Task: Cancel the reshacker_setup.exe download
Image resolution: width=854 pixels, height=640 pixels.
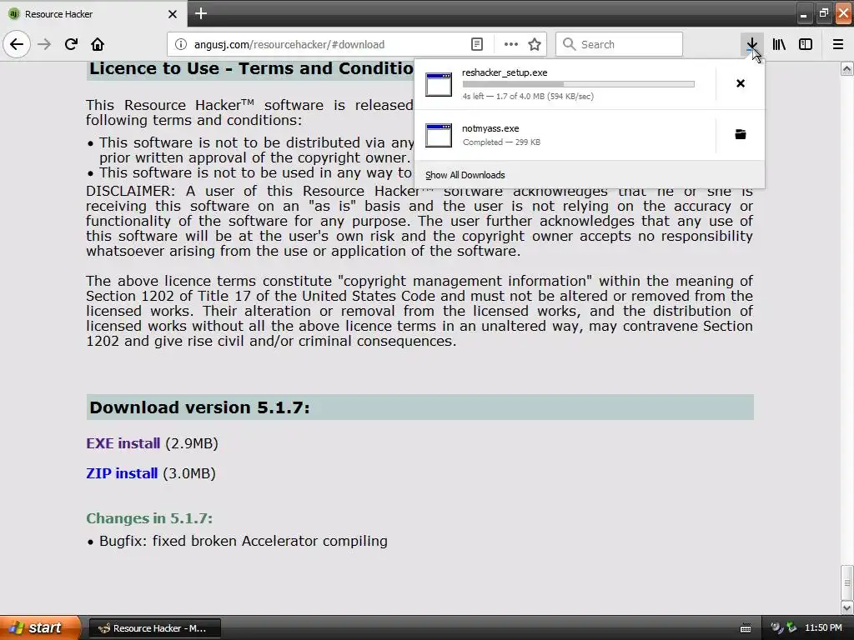Action: point(741,83)
